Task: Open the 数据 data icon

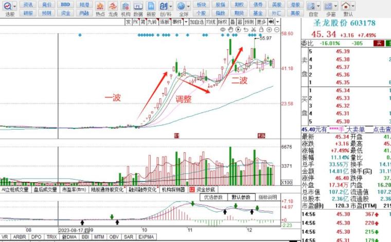Action: 138,8
